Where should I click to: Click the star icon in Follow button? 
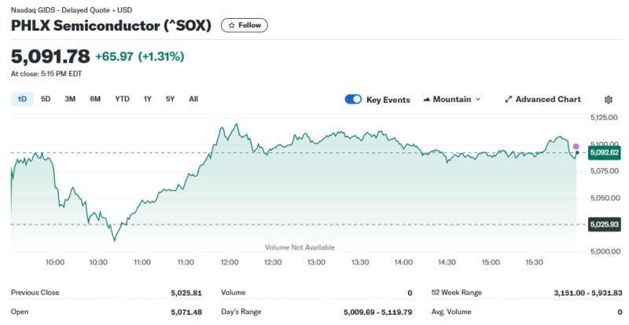pos(232,25)
